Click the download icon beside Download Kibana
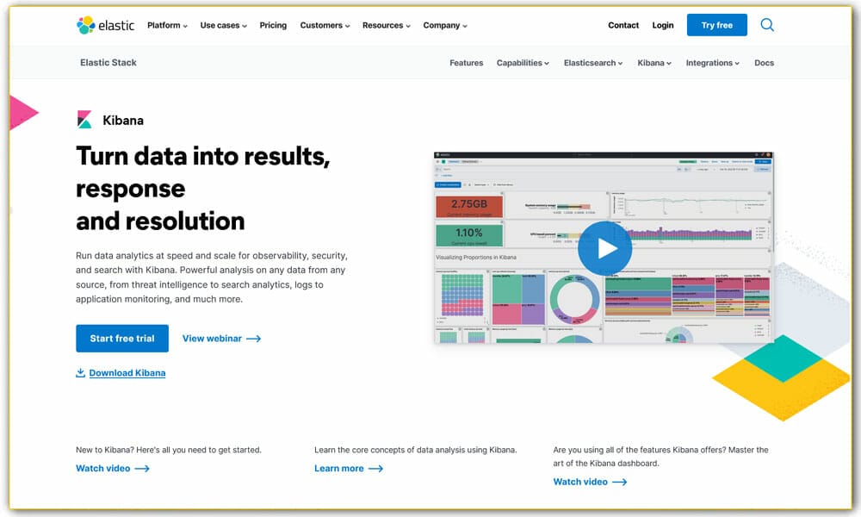This screenshot has height=517, width=861. (79, 372)
